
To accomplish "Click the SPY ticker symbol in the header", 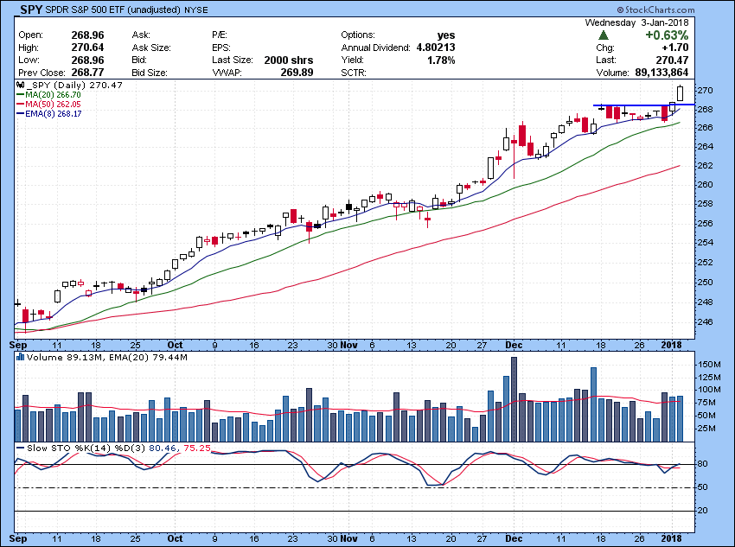I will (32, 10).
